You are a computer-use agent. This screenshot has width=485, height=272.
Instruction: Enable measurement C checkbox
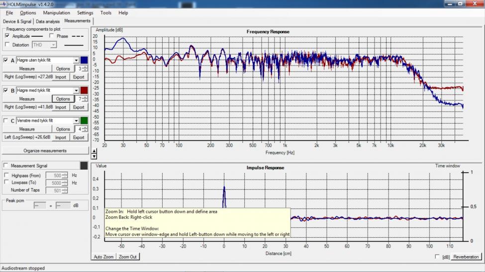[6, 121]
